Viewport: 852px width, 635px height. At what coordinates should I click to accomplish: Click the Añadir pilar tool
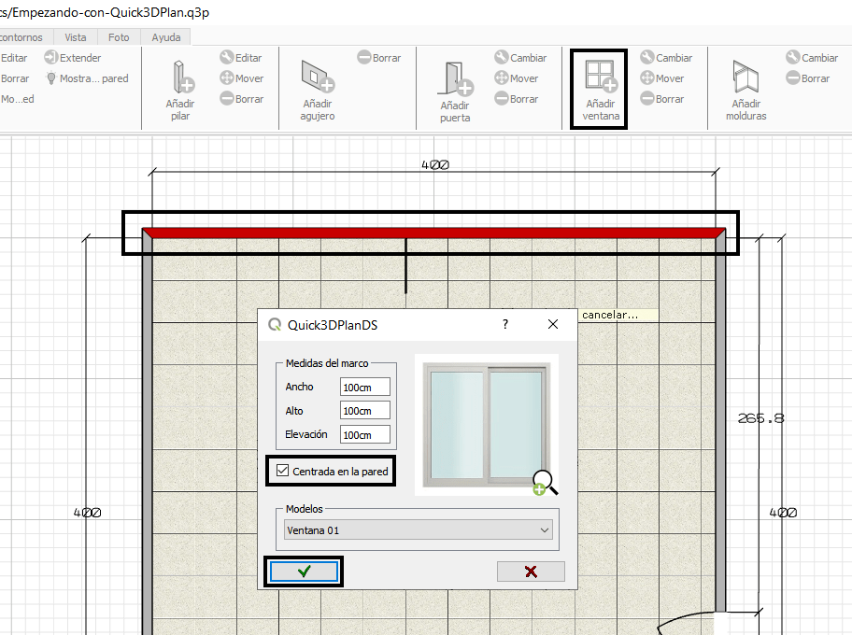(x=180, y=91)
